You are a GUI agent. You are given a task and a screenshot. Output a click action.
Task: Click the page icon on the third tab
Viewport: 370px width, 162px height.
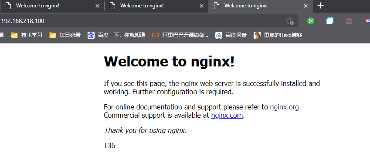(217, 6)
